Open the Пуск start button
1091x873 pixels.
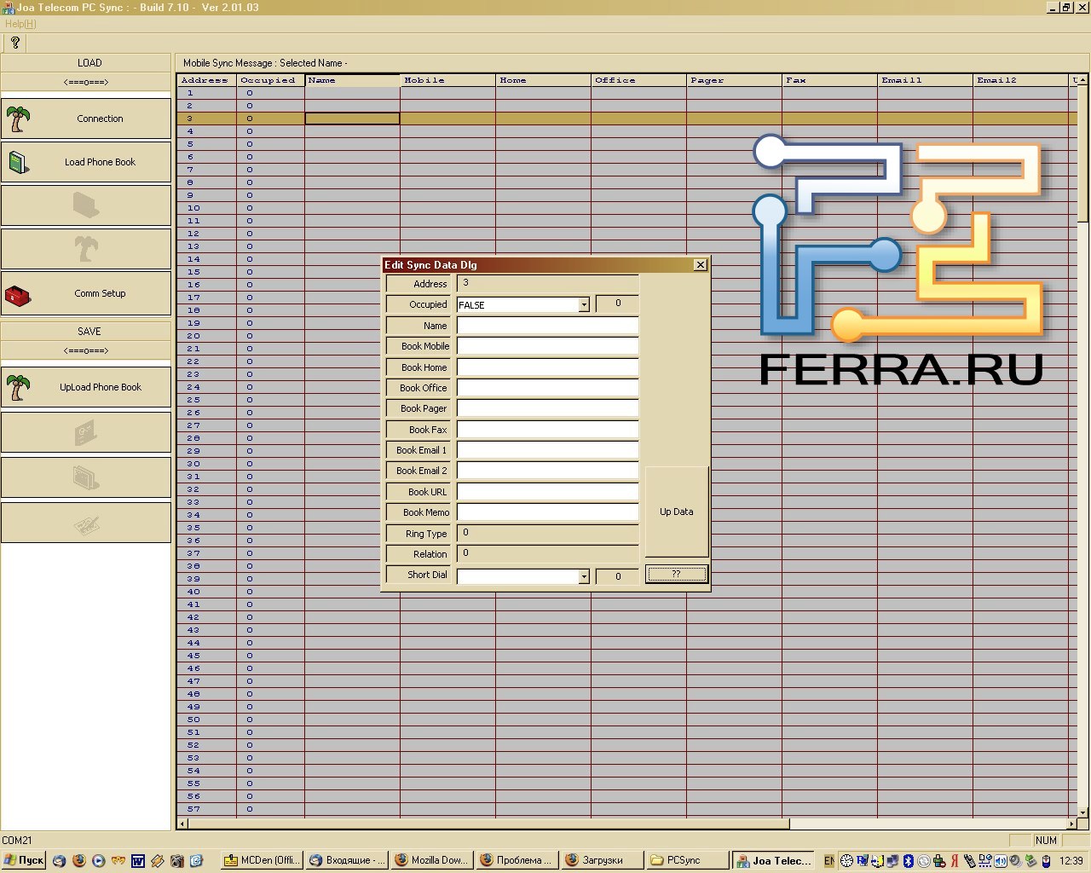(24, 860)
